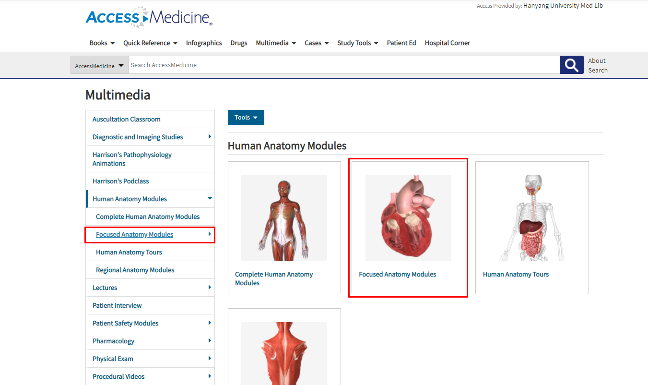
Task: Open the Tools dropdown button
Action: 246,118
